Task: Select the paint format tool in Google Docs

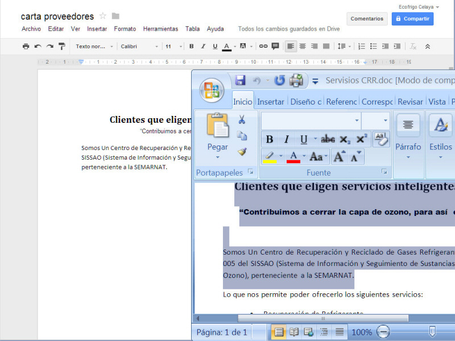Action: tap(62, 47)
